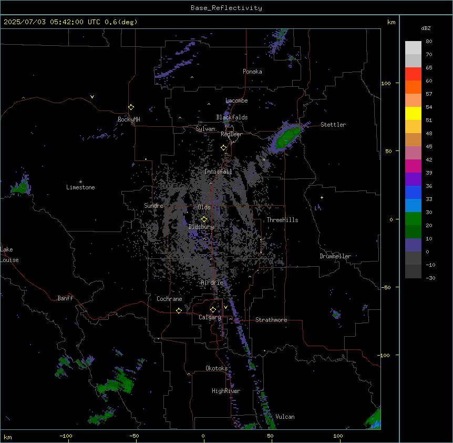Select the Sundre label

(153, 206)
